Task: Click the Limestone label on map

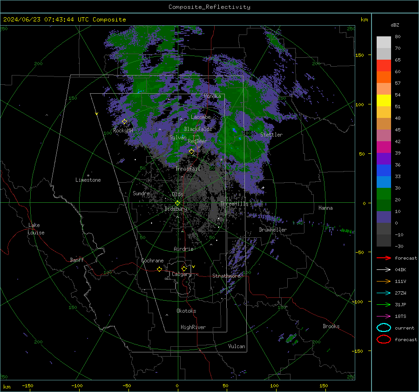Action: (88, 180)
